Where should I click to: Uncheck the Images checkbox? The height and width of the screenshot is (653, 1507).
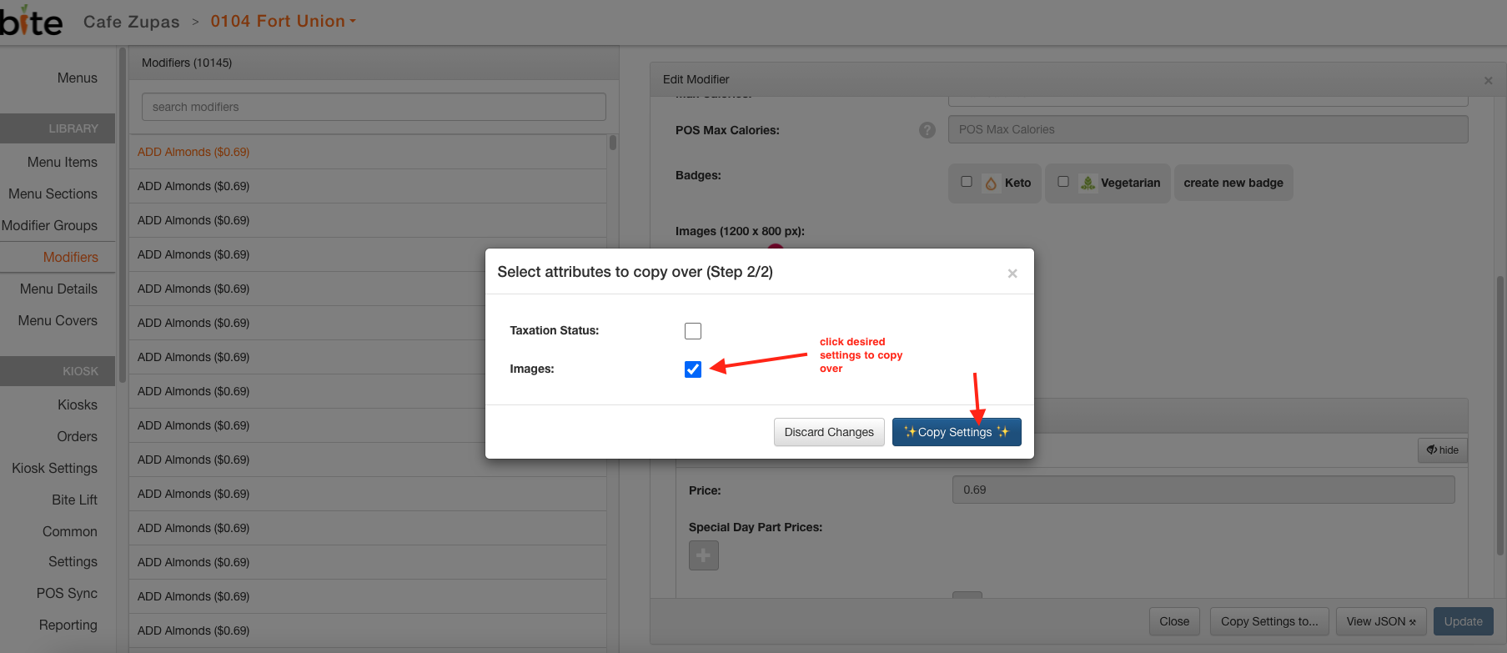(x=693, y=369)
